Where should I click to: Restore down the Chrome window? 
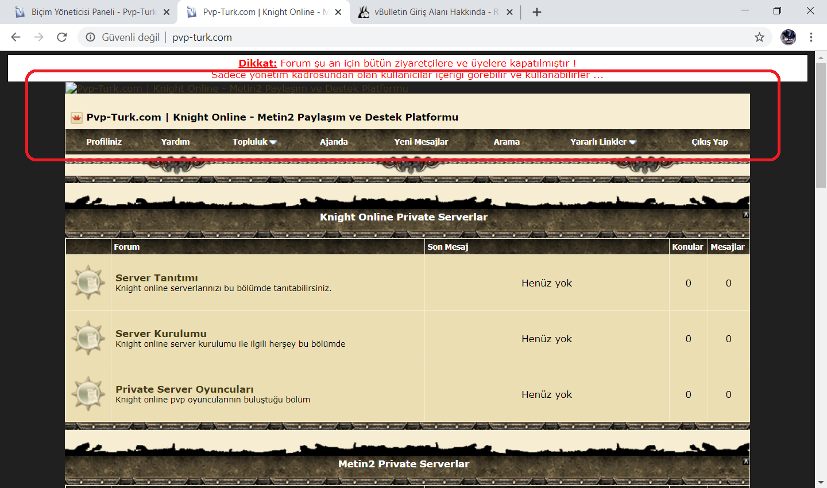coord(777,10)
